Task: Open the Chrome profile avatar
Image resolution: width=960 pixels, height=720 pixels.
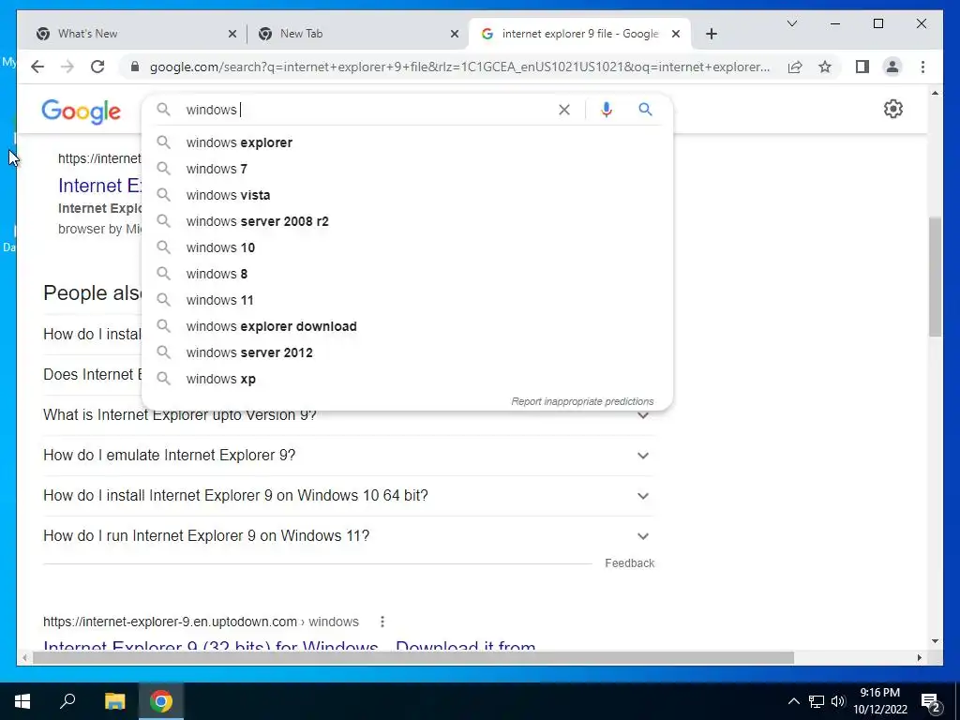Action: pos(892,67)
